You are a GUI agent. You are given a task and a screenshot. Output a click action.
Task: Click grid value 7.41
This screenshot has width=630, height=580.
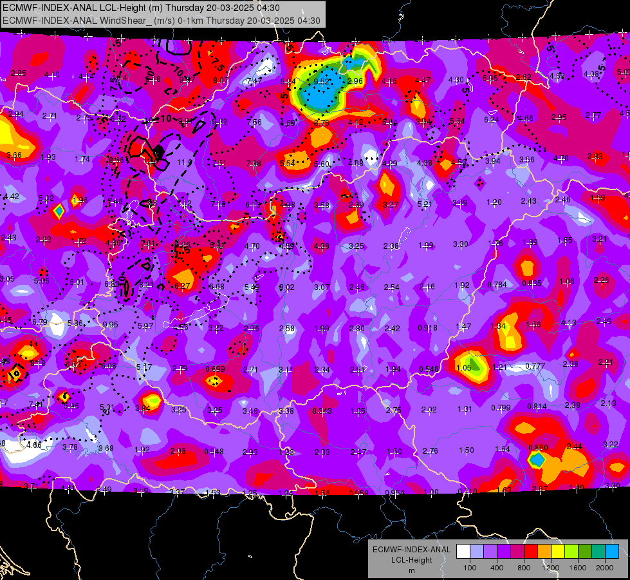point(35,404)
